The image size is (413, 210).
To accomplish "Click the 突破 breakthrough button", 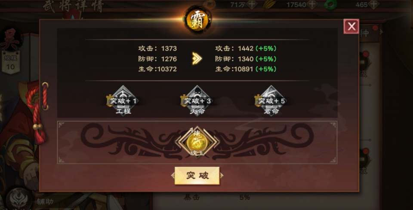I will coord(197,176).
